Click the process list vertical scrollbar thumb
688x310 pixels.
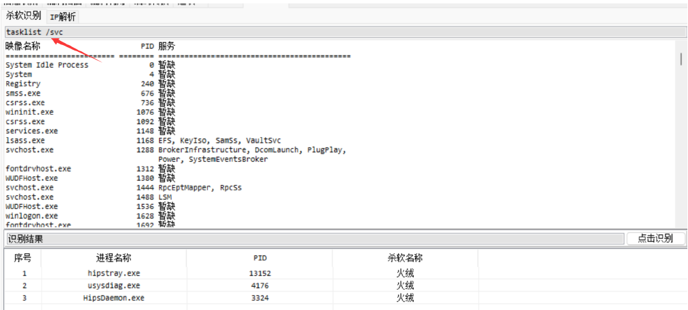[681, 59]
